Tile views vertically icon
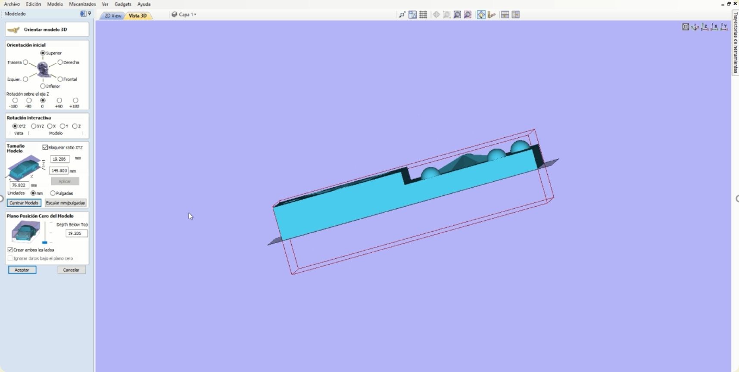This screenshot has height=372, width=739. coord(515,15)
